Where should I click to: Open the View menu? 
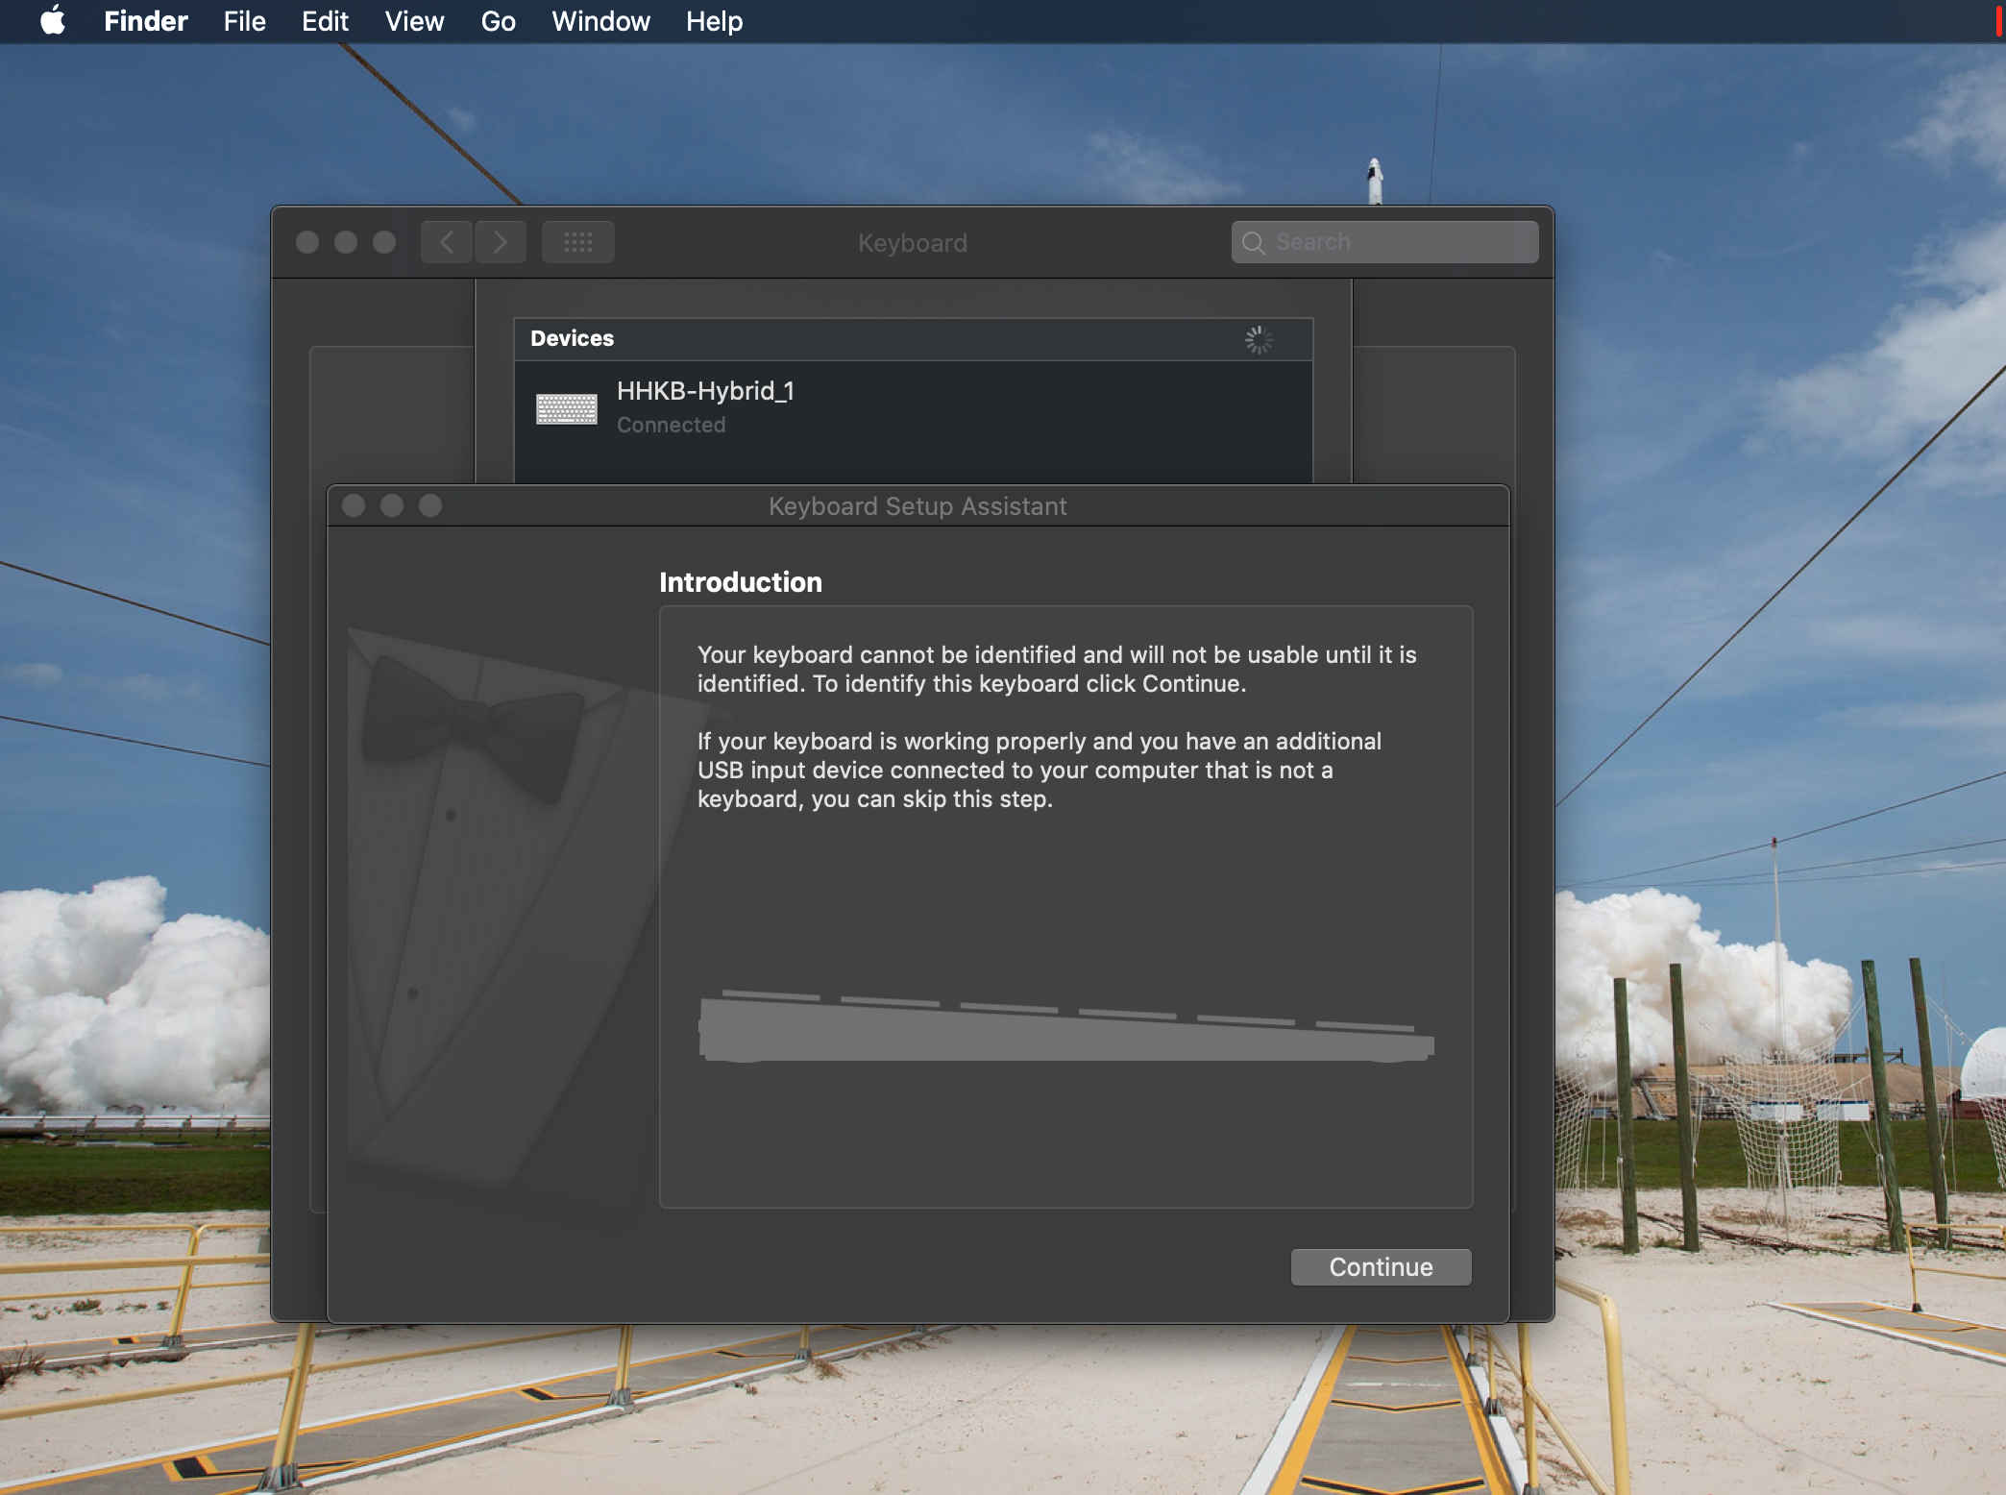click(414, 21)
